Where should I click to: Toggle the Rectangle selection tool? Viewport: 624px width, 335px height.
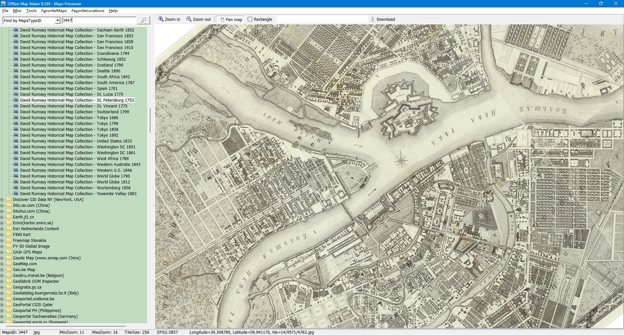click(260, 19)
